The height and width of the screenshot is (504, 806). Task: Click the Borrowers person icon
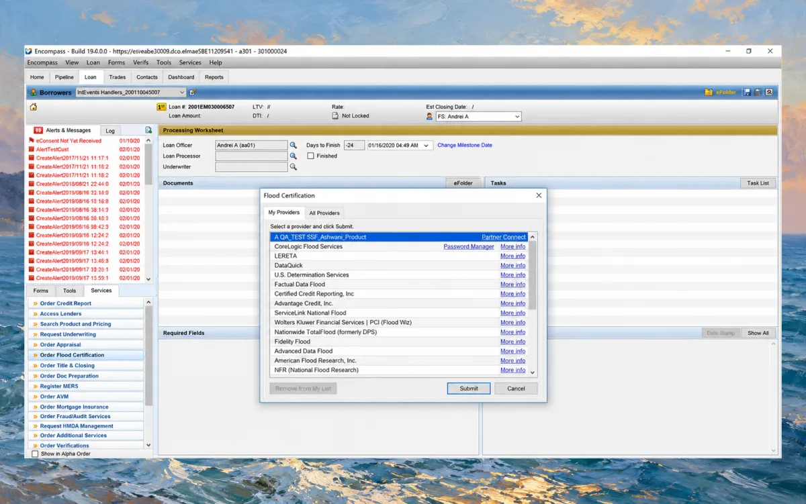(x=33, y=92)
